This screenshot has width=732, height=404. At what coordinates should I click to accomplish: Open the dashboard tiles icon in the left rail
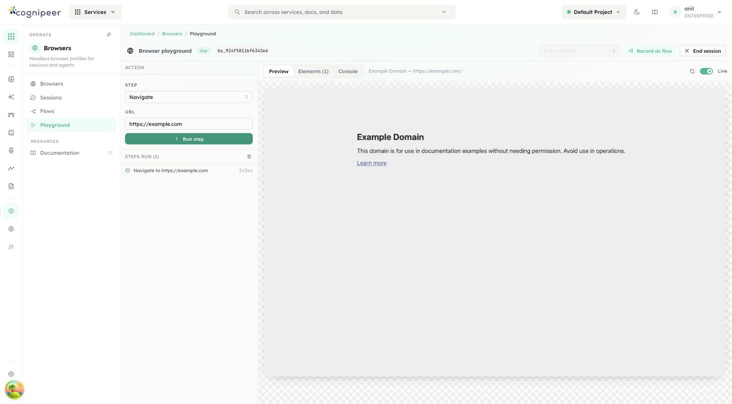click(11, 55)
